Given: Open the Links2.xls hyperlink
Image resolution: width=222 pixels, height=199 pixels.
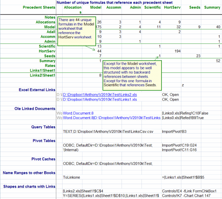Looking at the screenshot, I should tap(100, 95).
